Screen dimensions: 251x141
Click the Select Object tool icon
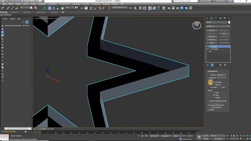tap(31, 8)
